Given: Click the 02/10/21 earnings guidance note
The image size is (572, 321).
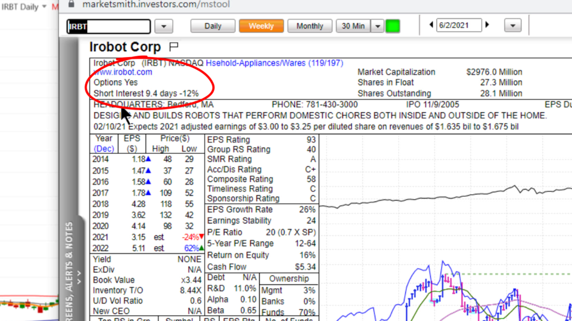Looking at the screenshot, I should click(306, 127).
